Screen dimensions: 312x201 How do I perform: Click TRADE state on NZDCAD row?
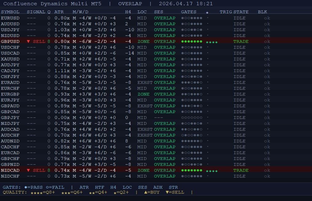point(241,170)
